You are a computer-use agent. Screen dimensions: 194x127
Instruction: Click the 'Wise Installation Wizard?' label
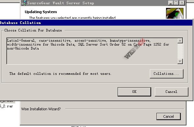[x=41, y=109]
